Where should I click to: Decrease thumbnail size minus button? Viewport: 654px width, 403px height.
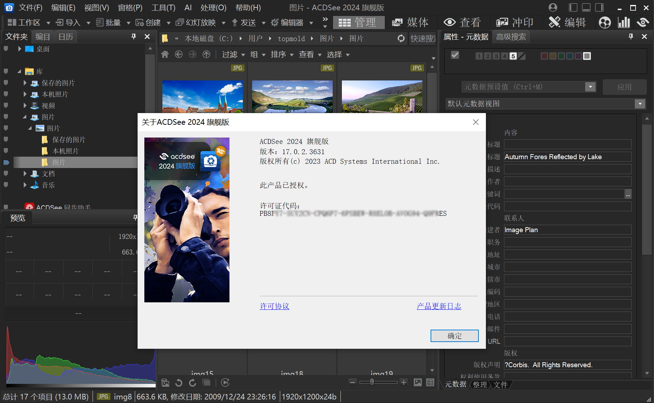point(353,382)
